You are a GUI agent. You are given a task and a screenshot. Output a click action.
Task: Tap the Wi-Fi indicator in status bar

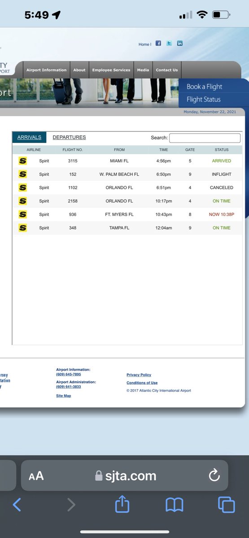[x=202, y=15]
